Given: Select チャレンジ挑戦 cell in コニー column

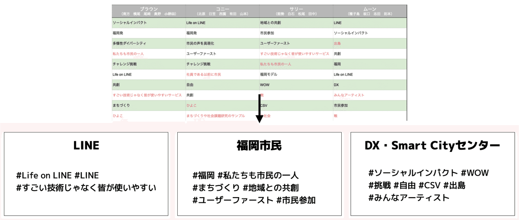Looking at the screenshot, I should pos(222,64).
